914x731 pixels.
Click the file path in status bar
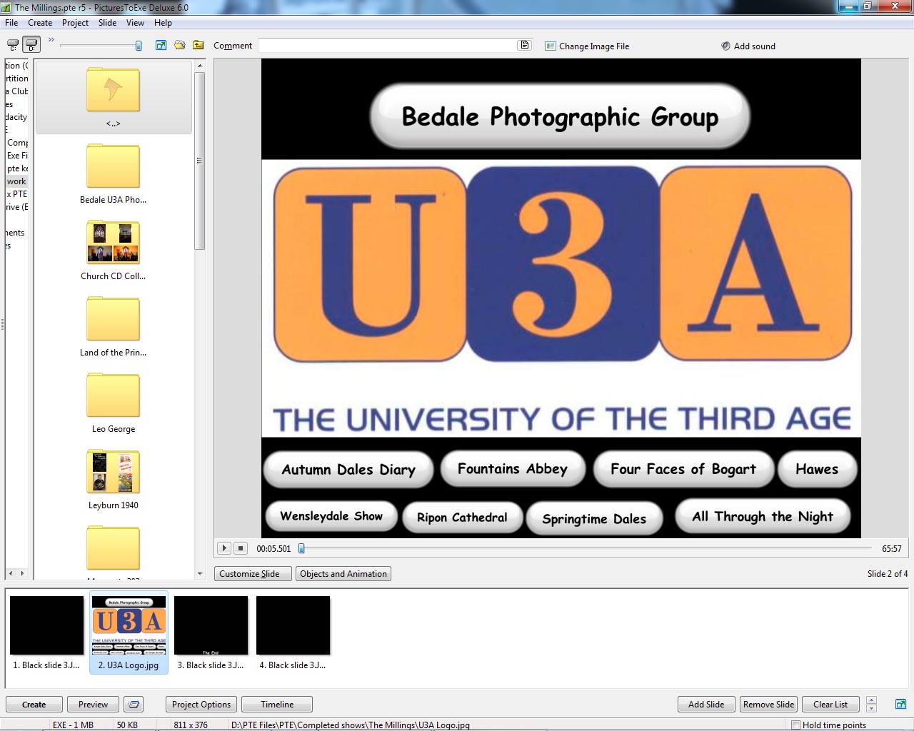(351, 725)
